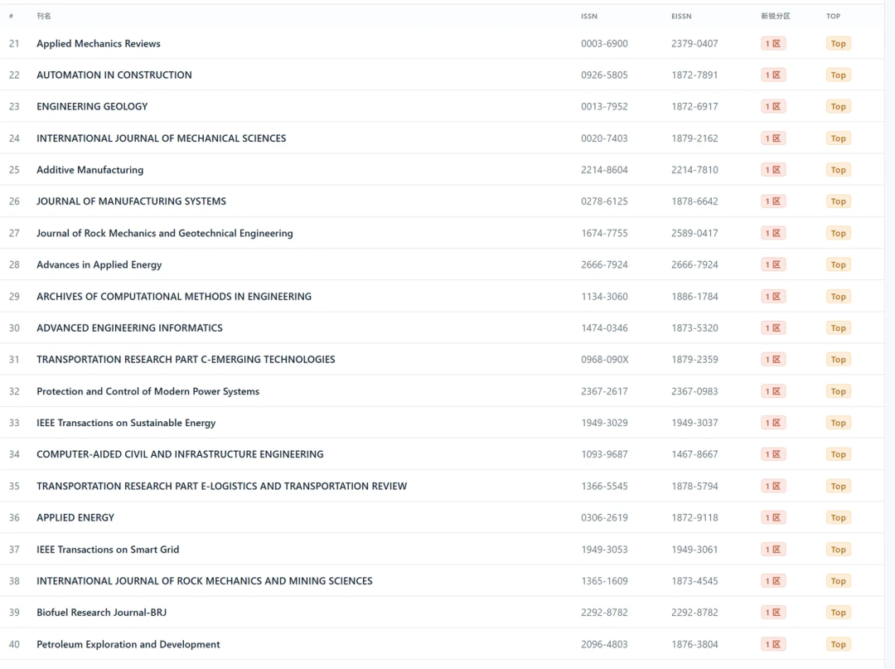Click the Top badge for ADVANCED ENGINEERING INFORMATICS
The width and height of the screenshot is (895, 669).
point(838,327)
